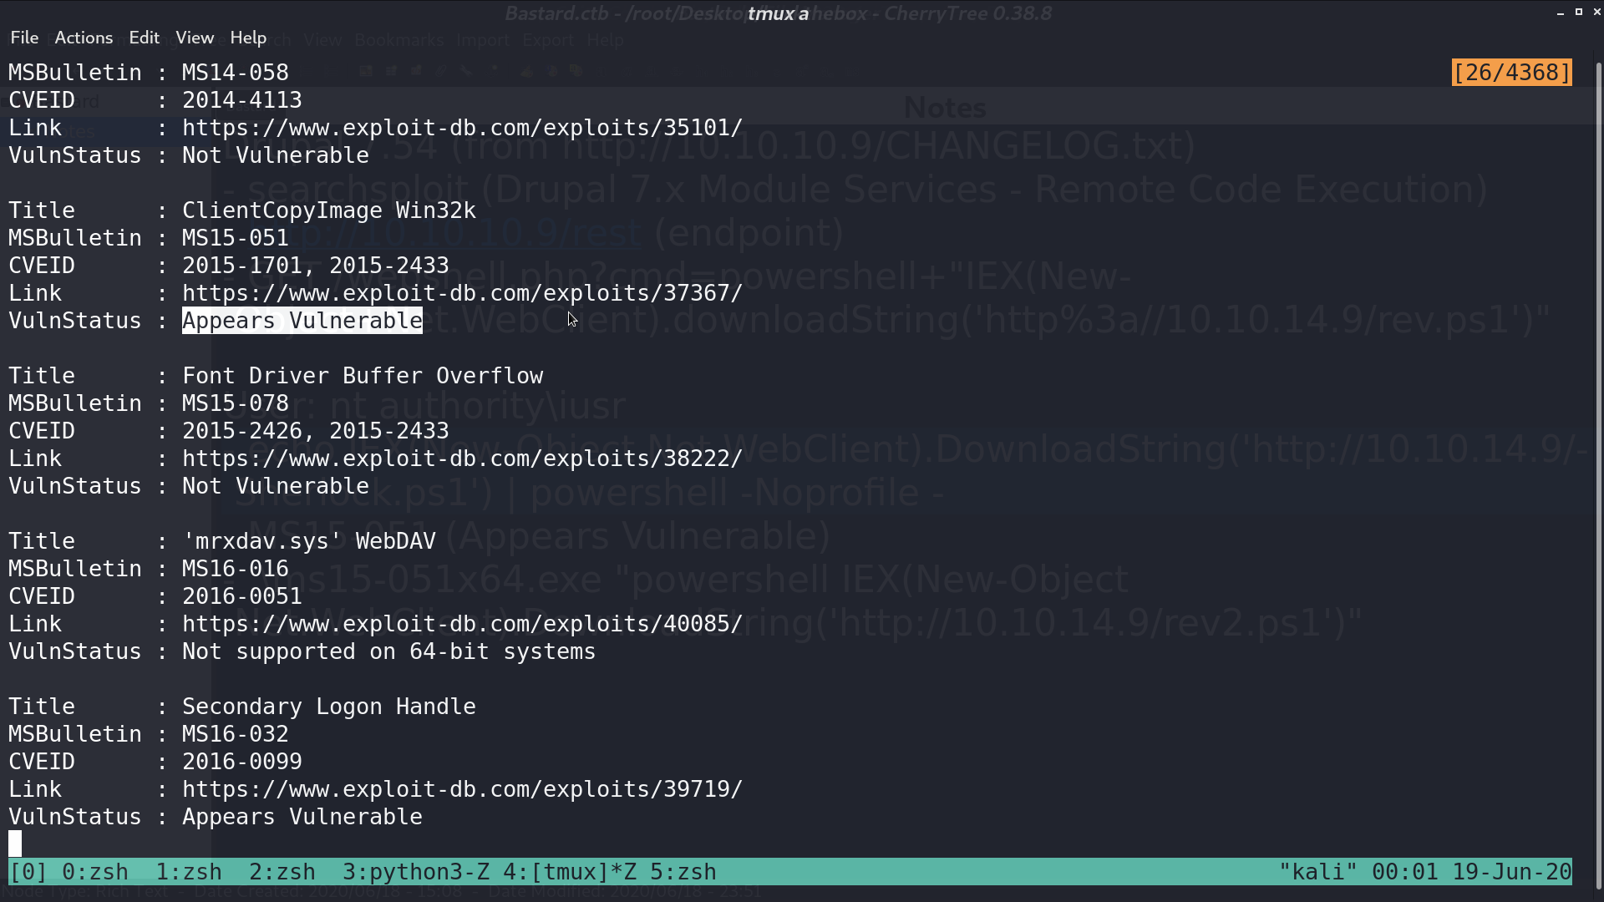
Task: Open exploit-db link 37367
Action: (462, 293)
